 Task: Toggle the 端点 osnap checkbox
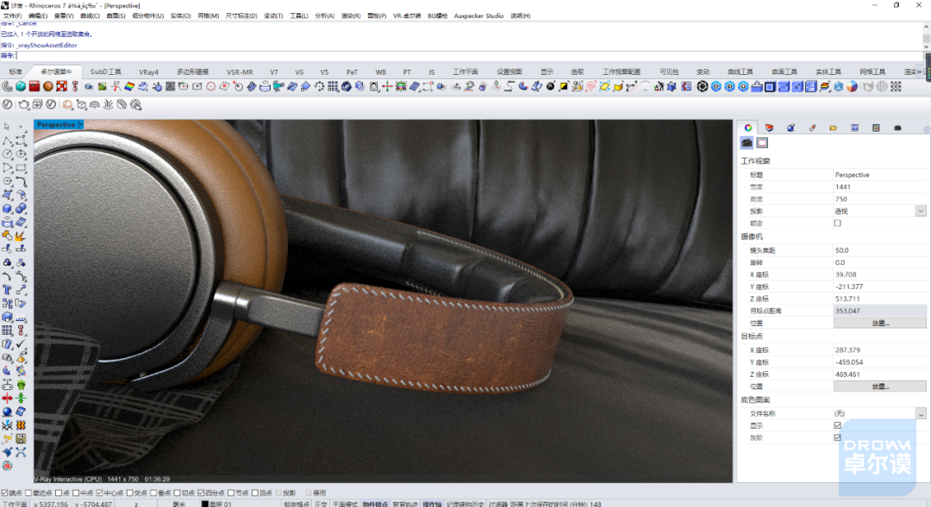point(5,492)
